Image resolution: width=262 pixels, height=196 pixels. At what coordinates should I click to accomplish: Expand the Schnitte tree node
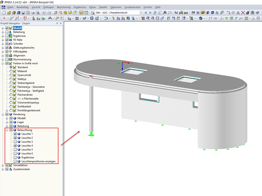[3, 44]
